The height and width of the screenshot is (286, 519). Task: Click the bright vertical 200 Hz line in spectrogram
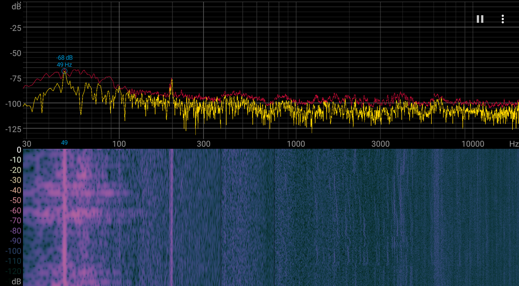(x=171, y=217)
